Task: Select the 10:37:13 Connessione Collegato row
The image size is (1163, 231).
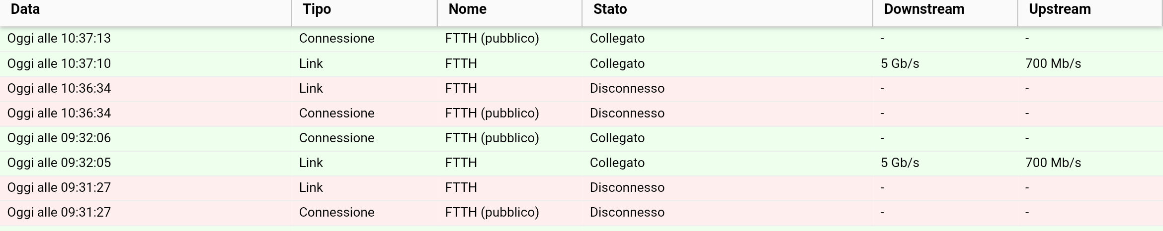Action: click(x=581, y=39)
